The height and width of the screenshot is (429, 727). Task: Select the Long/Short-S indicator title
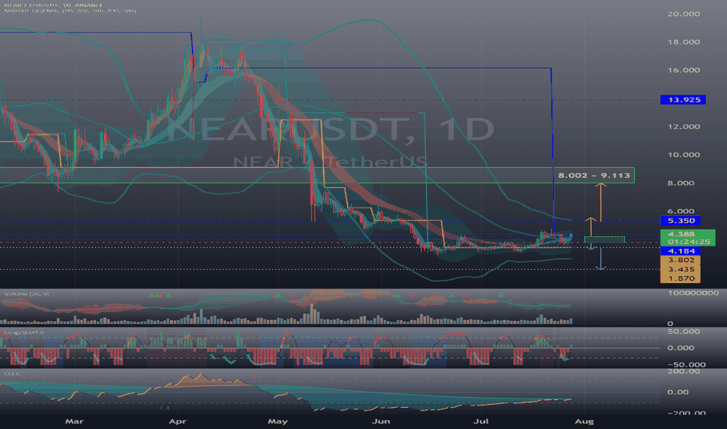coord(23,332)
